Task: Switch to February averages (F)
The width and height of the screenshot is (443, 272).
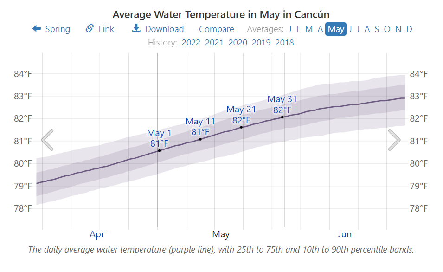Action: click(298, 29)
